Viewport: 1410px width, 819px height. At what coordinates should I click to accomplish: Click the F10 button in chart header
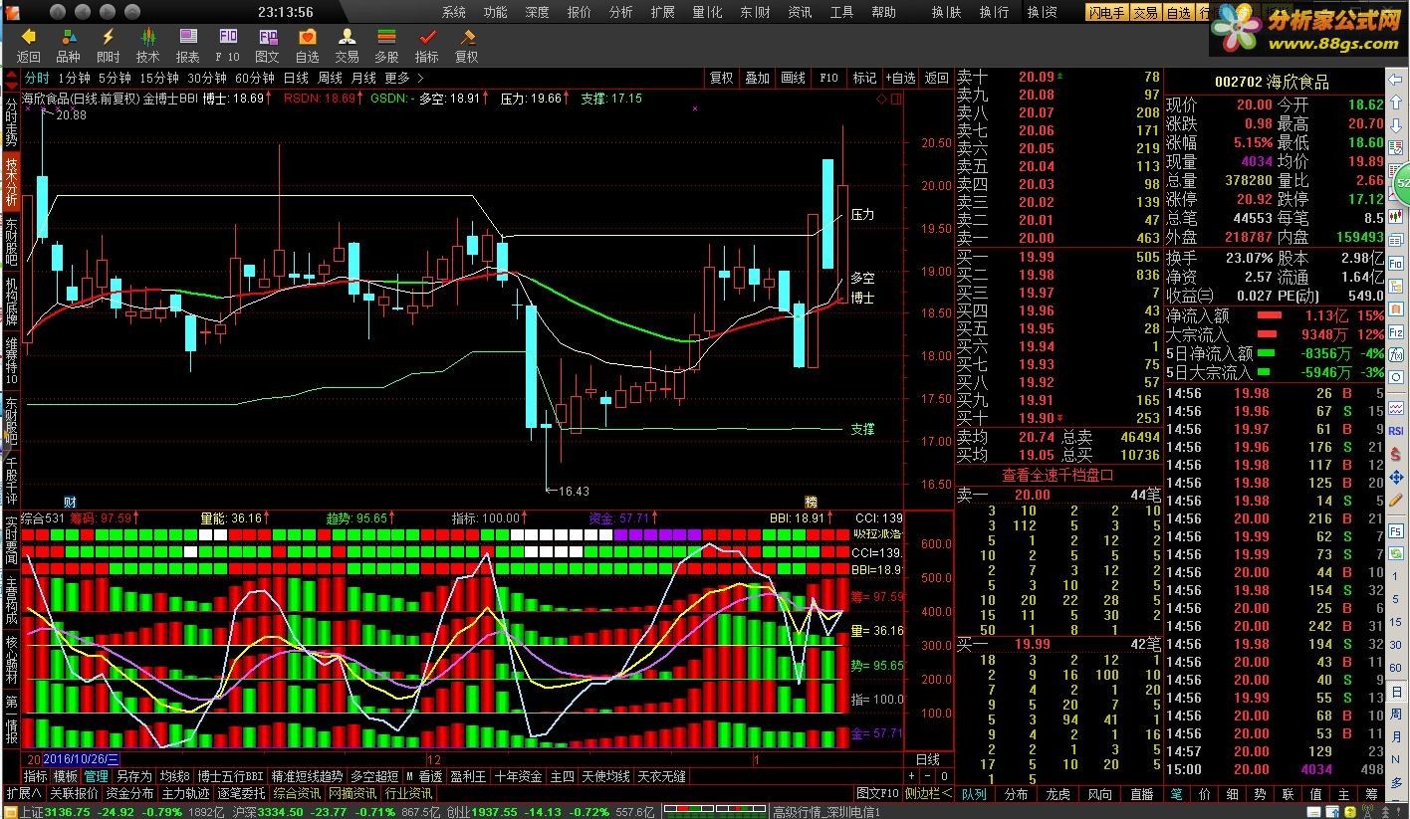click(828, 78)
